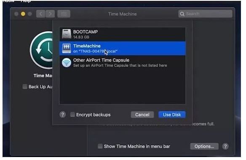Click the forward navigation arrow
246x160 pixels.
coord(50,14)
